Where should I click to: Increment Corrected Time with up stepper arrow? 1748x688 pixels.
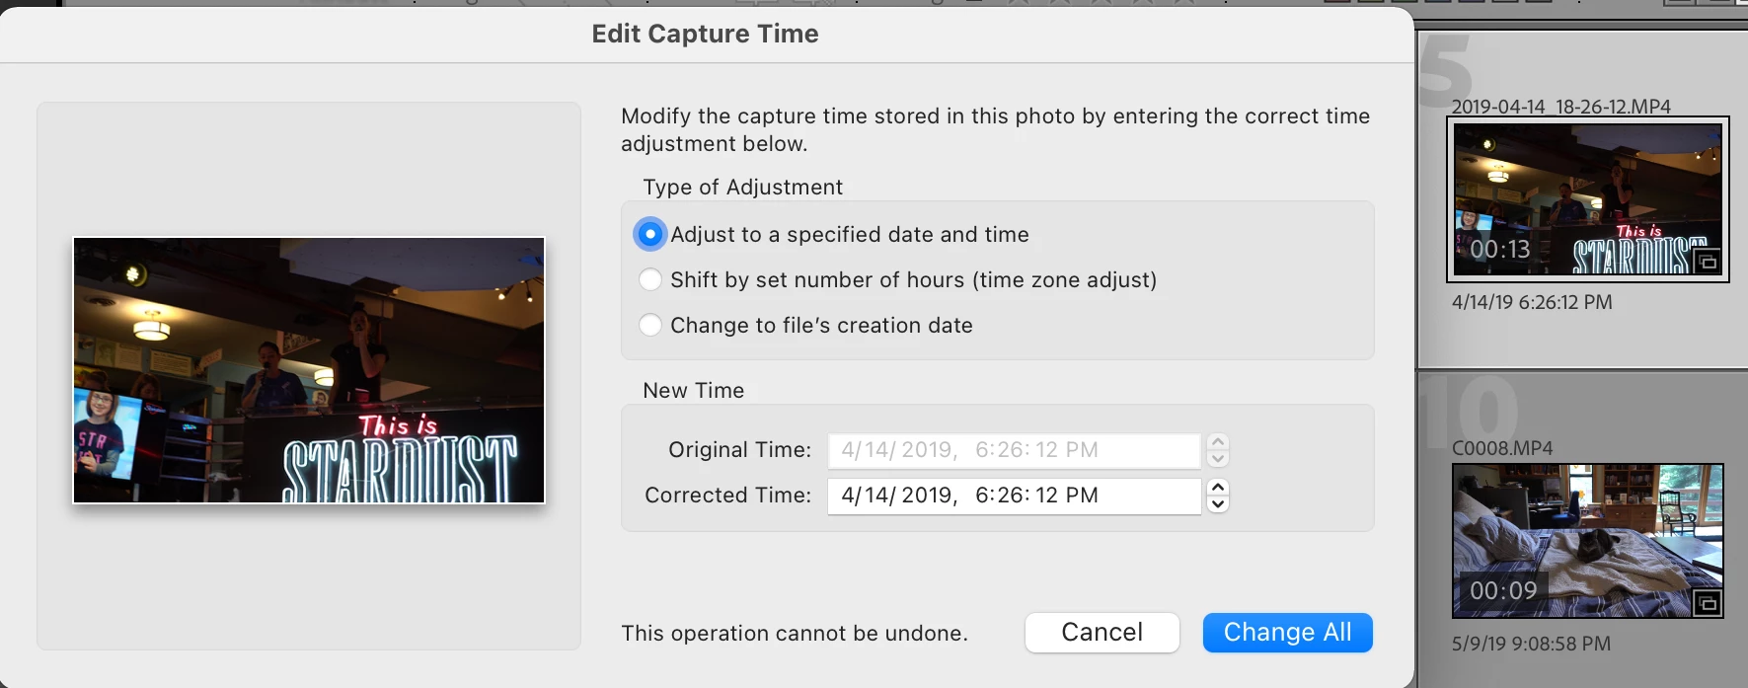pyautogui.click(x=1218, y=488)
